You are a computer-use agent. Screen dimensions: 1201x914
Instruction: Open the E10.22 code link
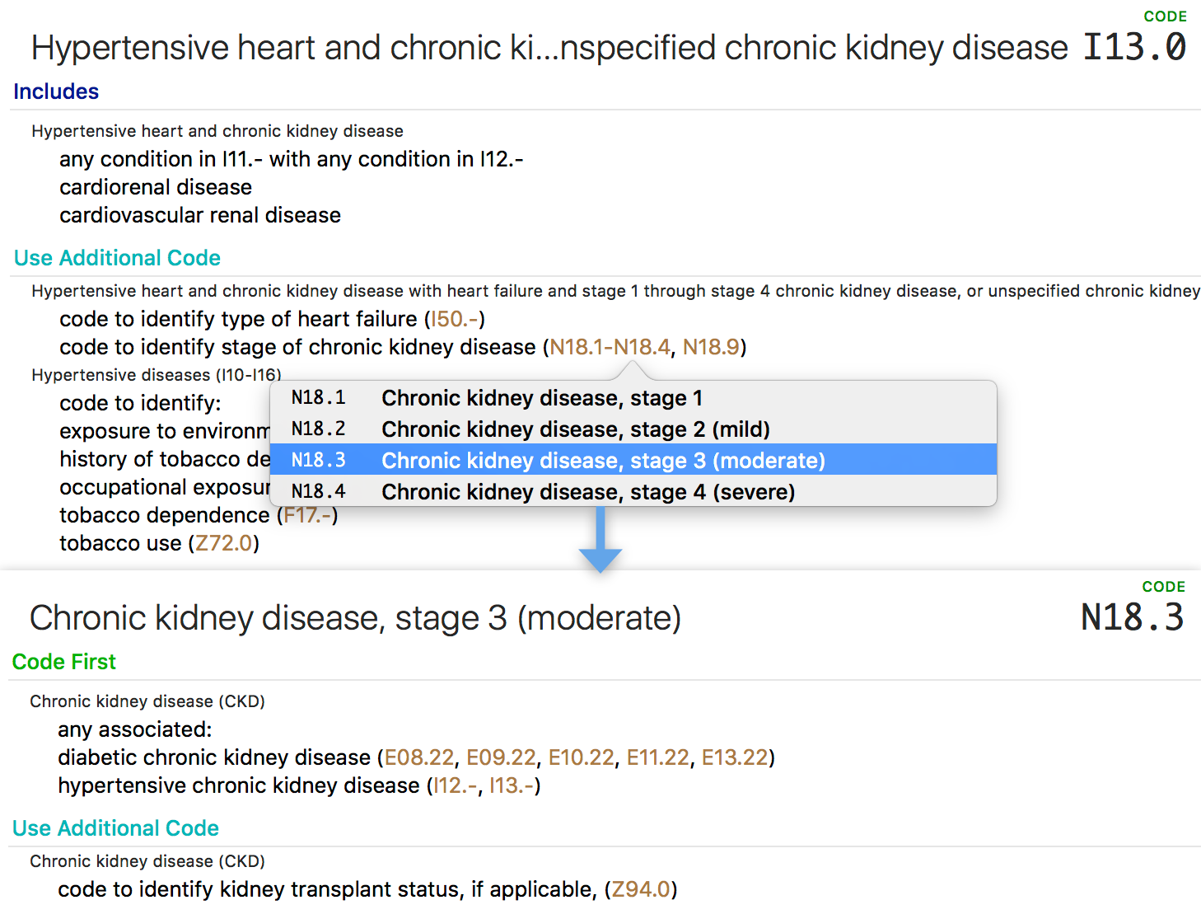point(582,757)
